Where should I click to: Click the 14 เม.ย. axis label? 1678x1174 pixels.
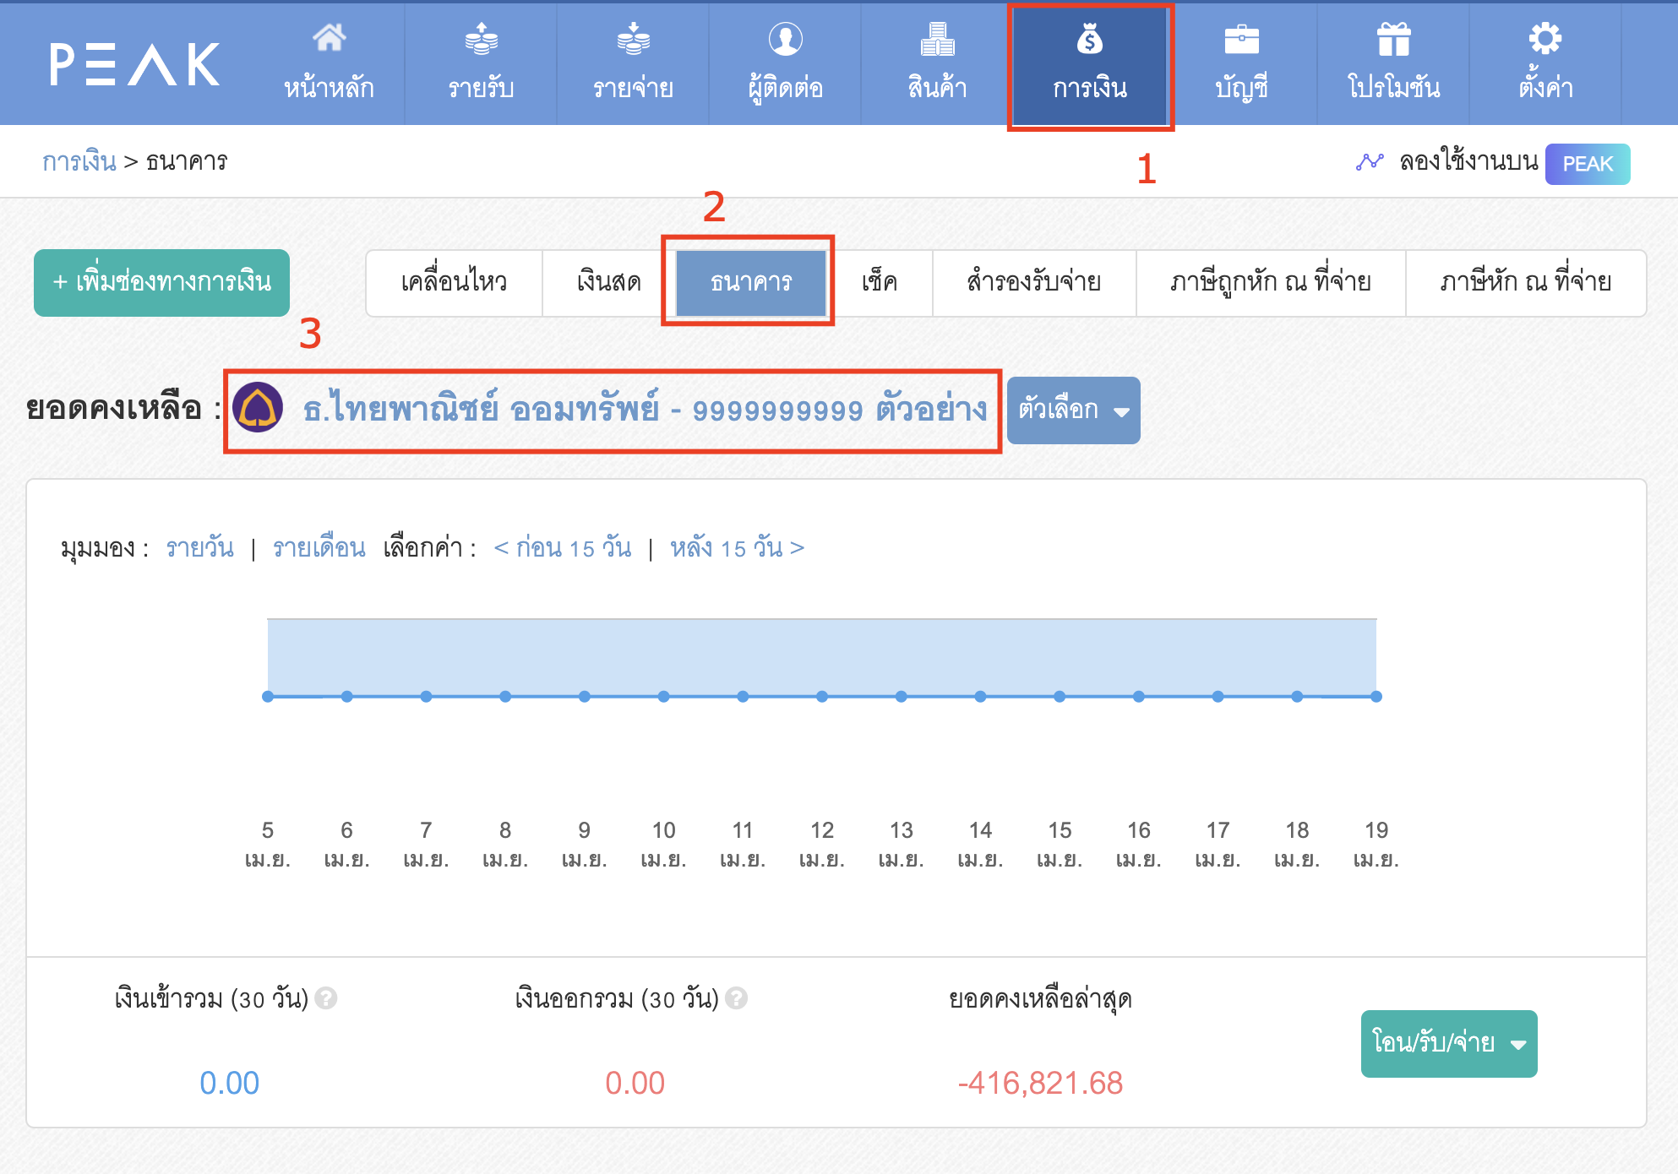(x=980, y=845)
